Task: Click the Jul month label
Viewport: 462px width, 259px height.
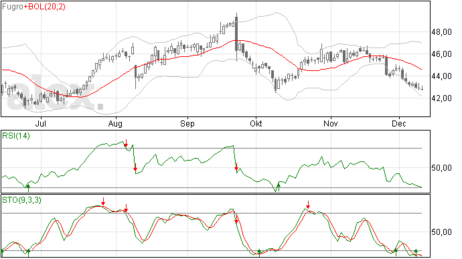Action: pos(41,123)
